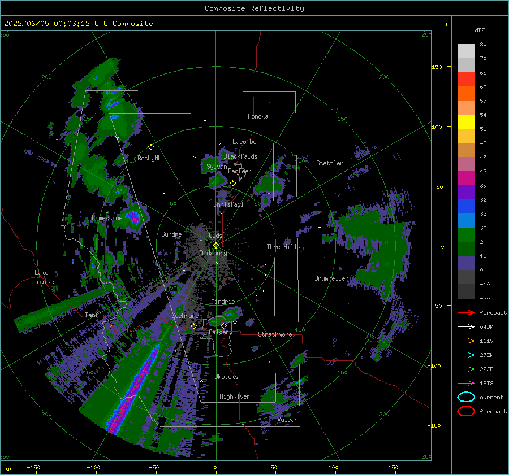This screenshot has height=475, width=509.
Task: Click the yellow diamond marker below RedDeer
Action: tap(232, 184)
